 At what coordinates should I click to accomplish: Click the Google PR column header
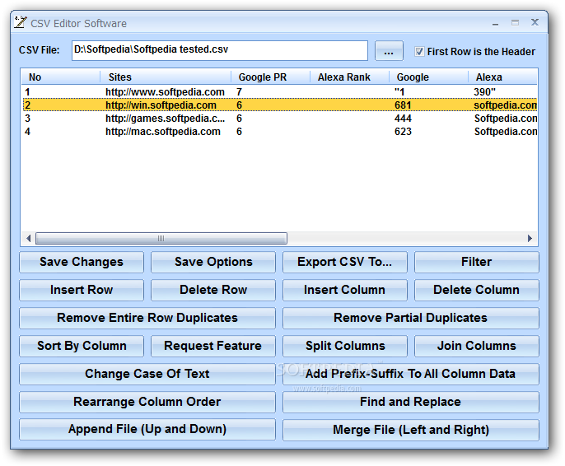[270, 77]
